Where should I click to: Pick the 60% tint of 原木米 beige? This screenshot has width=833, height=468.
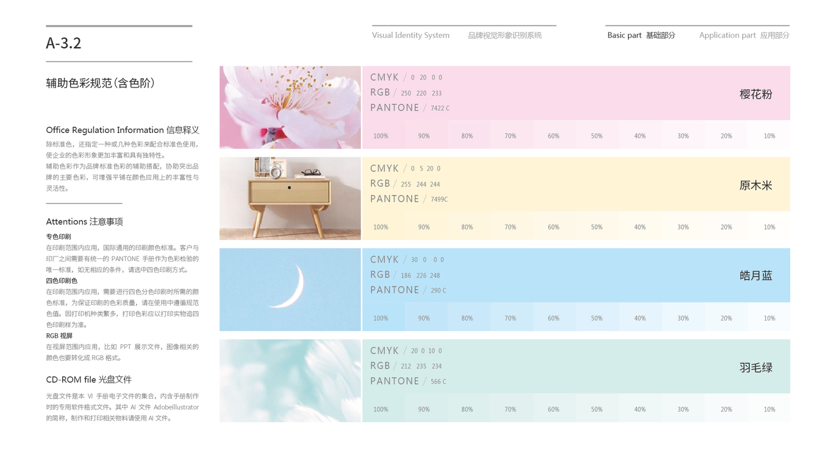(555, 225)
